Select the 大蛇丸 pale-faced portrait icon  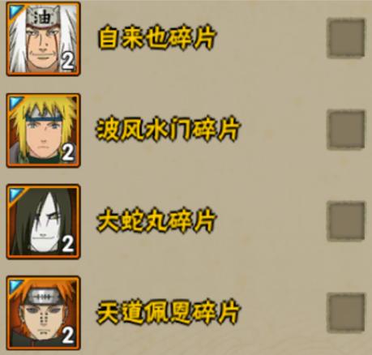coord(43,221)
